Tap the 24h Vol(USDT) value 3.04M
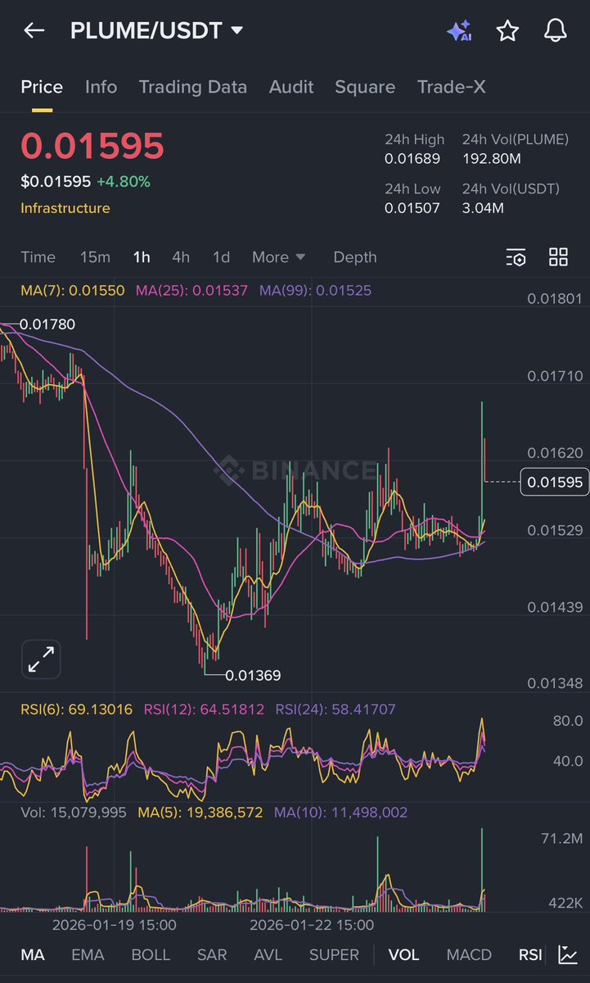Image resolution: width=590 pixels, height=983 pixels. click(483, 208)
